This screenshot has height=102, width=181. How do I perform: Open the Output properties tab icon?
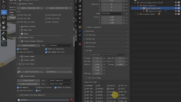(x=80, y=10)
